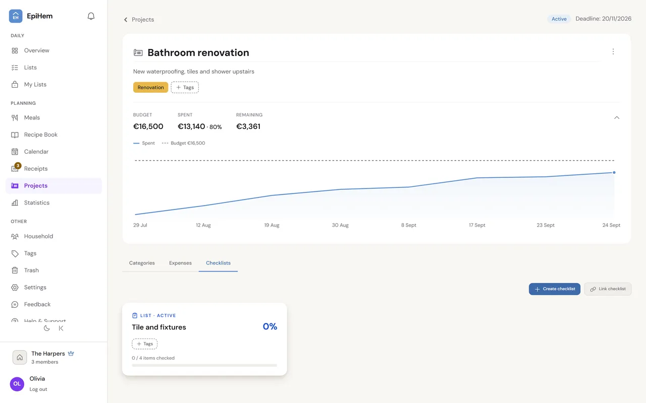This screenshot has height=403, width=646.
Task: Click The Harpers household home icon
Action: point(20,357)
